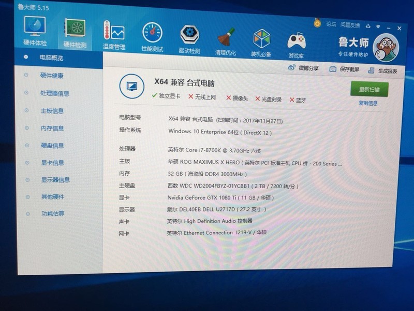
Task: Open 游戏库 game library controller icon
Action: (296, 45)
